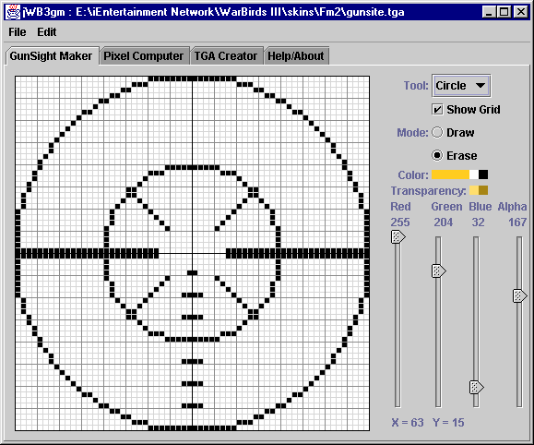Select the Erase mode radio button

coord(437,155)
